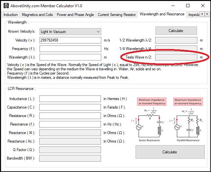
Task: Click the Wavelength (λ) input field
Action: (70, 57)
